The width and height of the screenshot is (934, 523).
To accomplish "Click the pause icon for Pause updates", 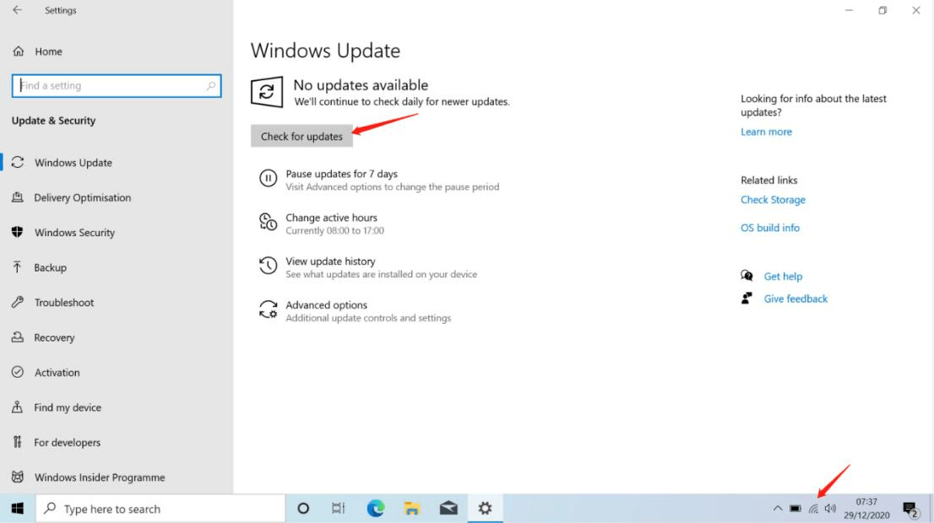I will (268, 178).
